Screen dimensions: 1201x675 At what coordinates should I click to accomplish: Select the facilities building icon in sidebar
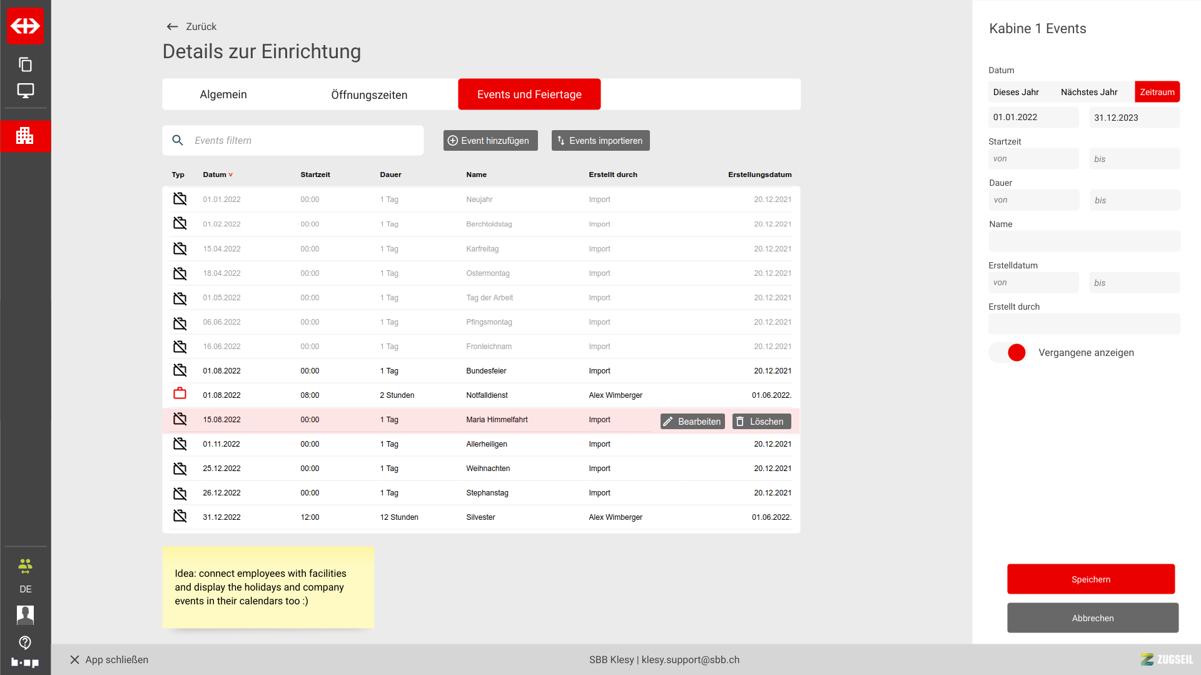pos(25,136)
